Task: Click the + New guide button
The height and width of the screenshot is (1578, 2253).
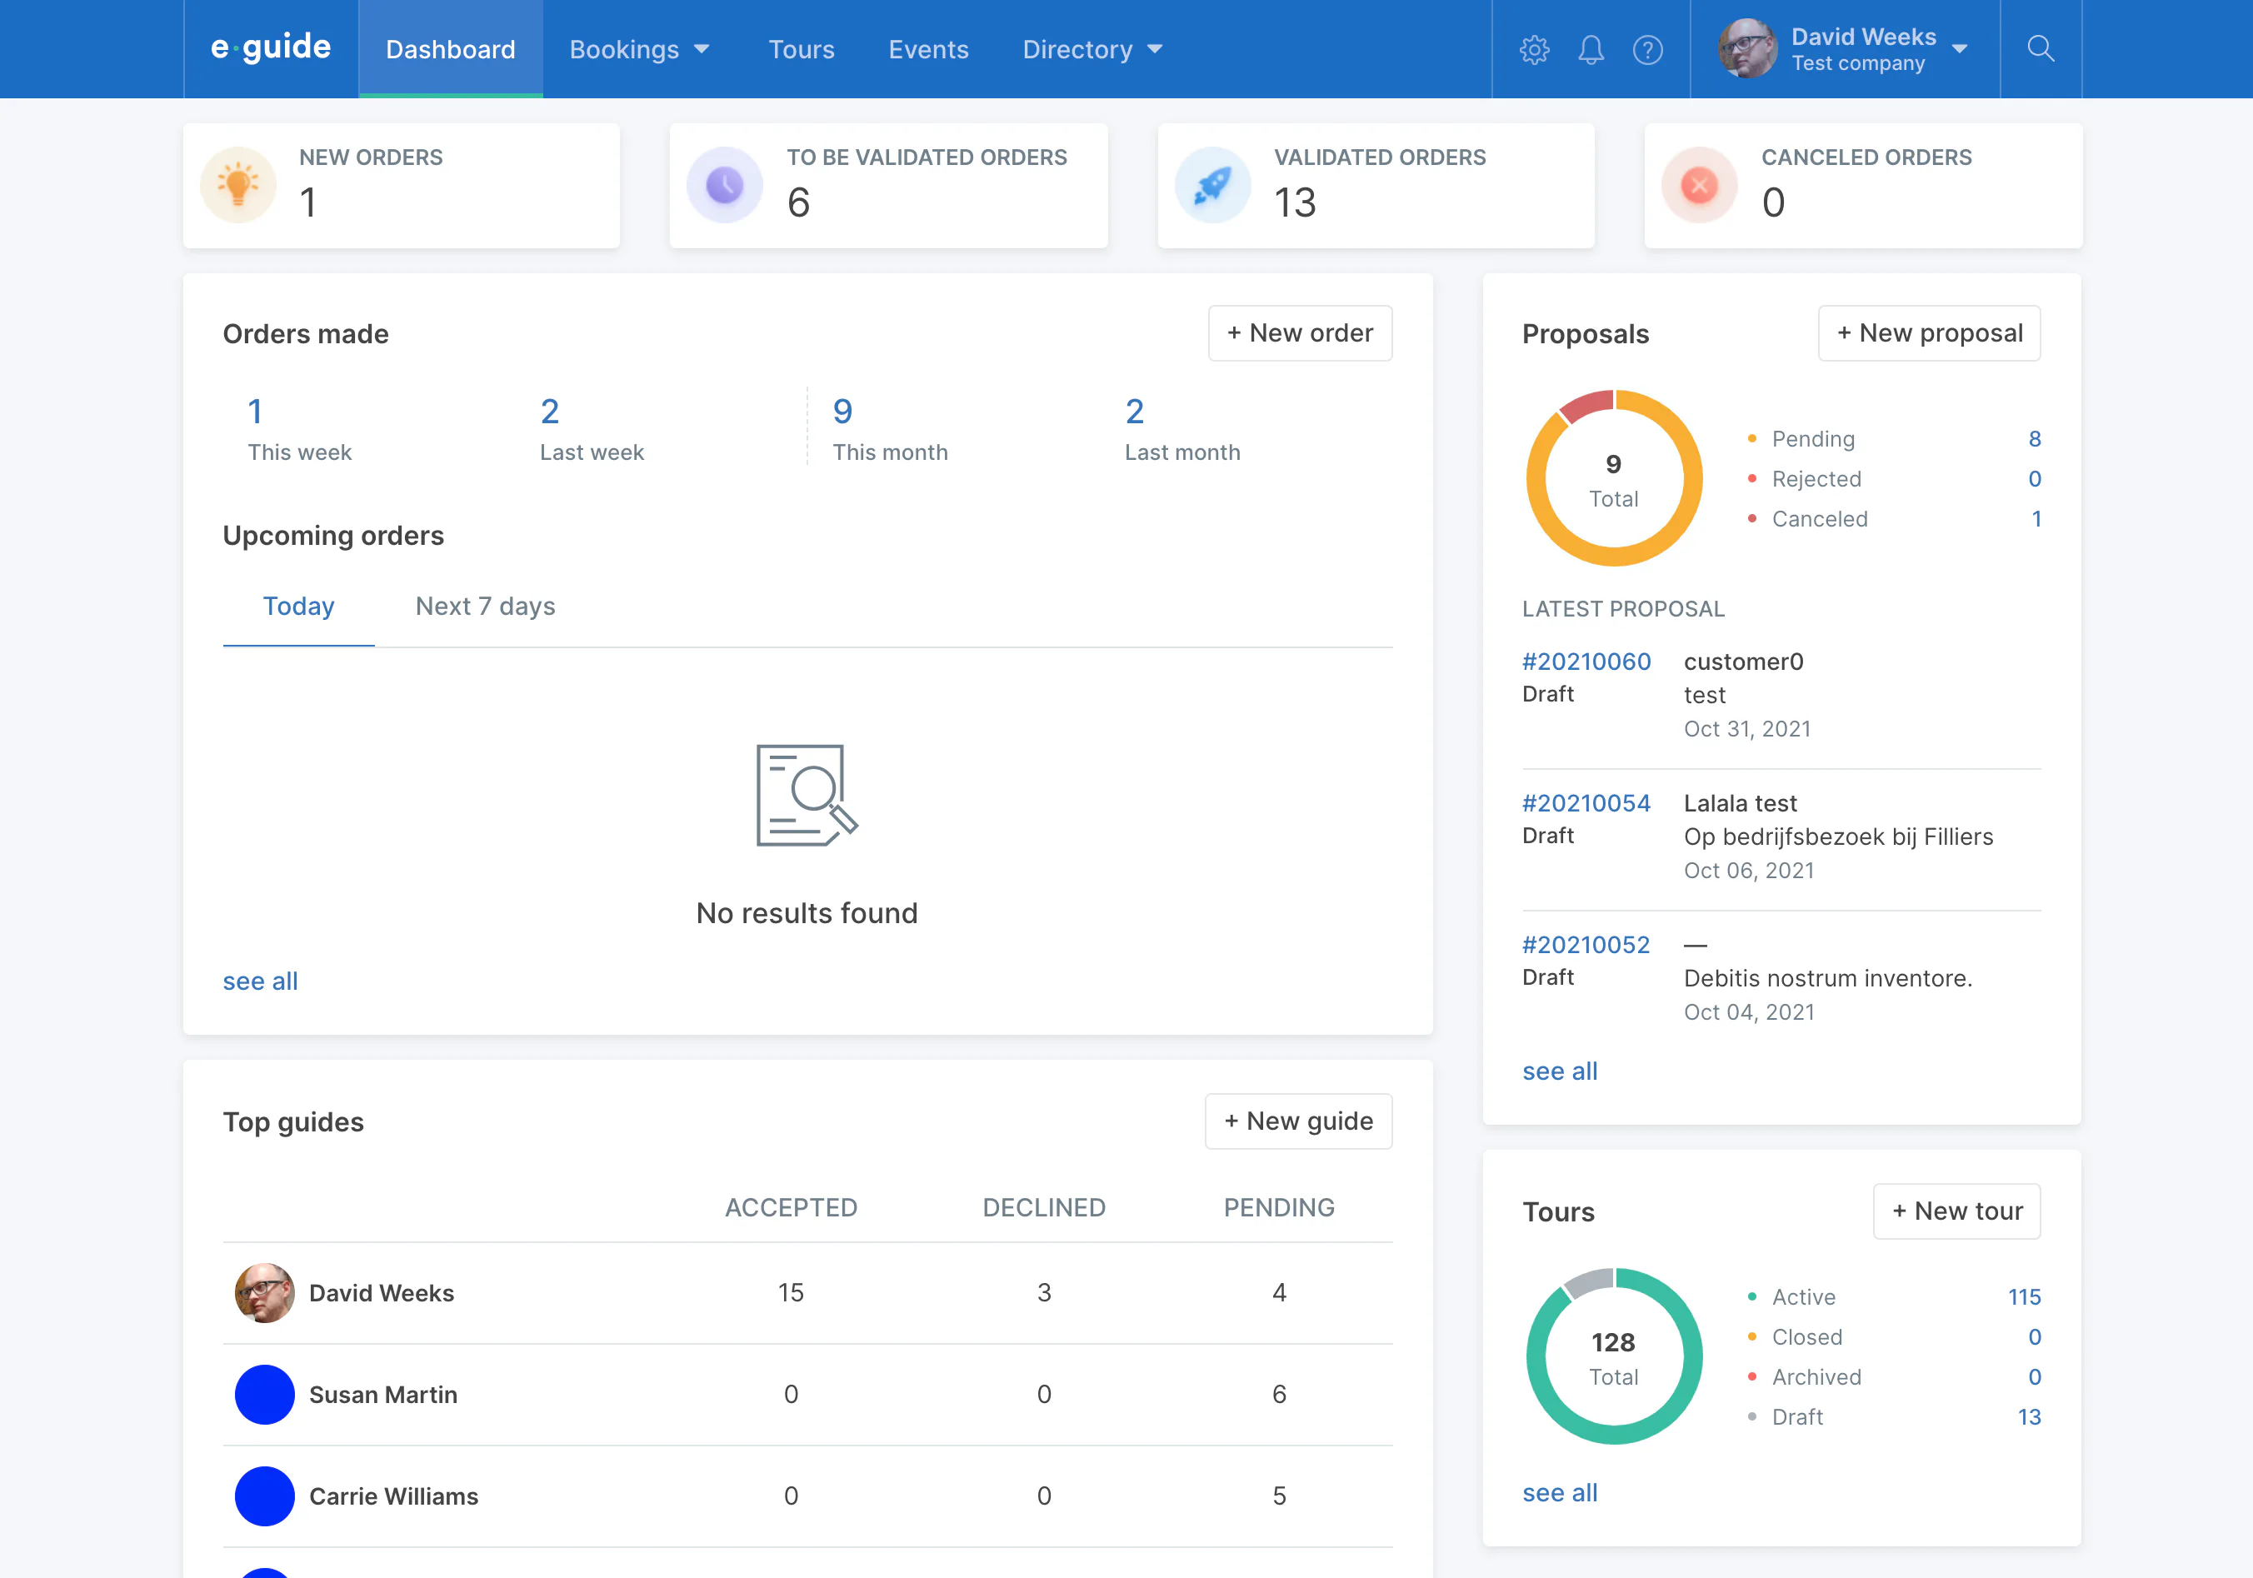Action: point(1298,1121)
